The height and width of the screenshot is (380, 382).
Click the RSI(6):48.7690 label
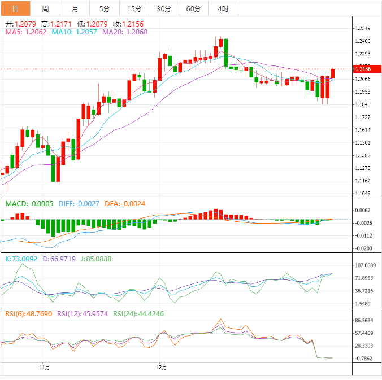point(29,314)
